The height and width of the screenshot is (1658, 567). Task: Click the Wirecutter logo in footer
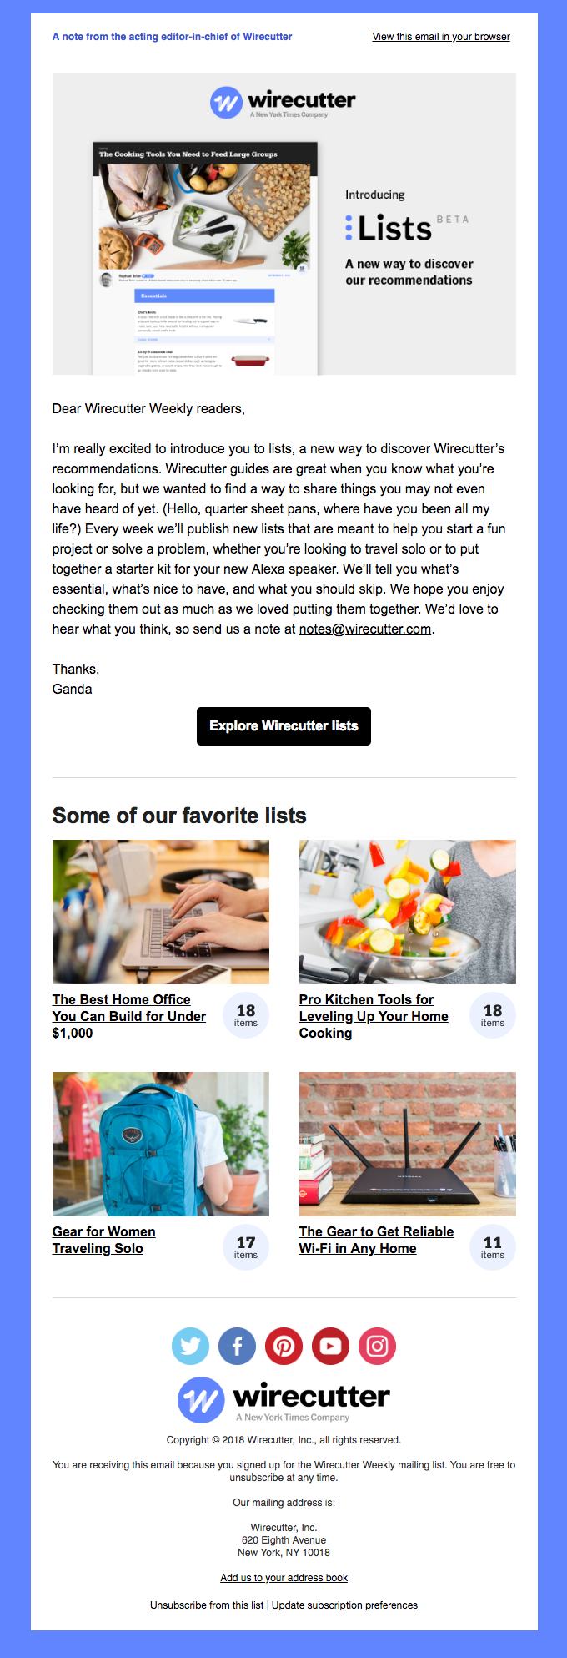tap(283, 1400)
